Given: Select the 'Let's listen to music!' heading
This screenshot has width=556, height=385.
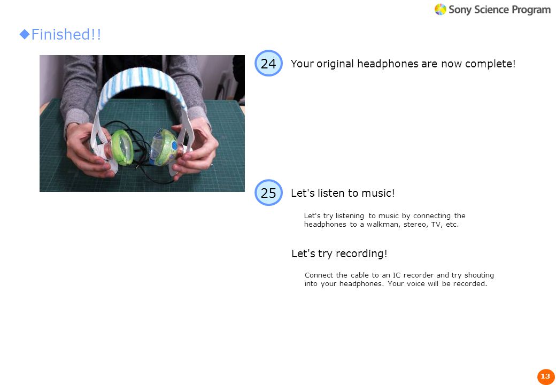Looking at the screenshot, I should click(x=343, y=193).
